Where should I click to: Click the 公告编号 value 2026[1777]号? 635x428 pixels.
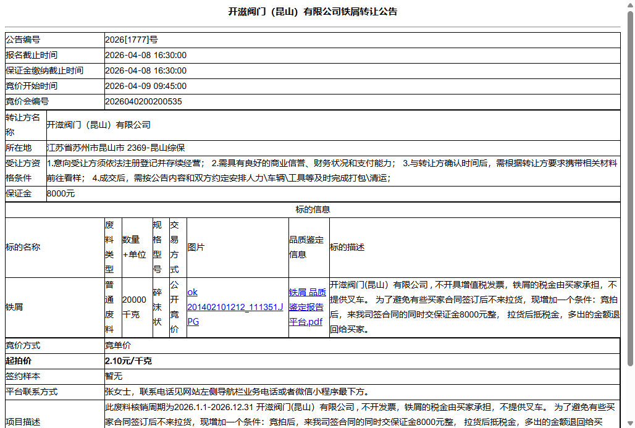coord(131,40)
